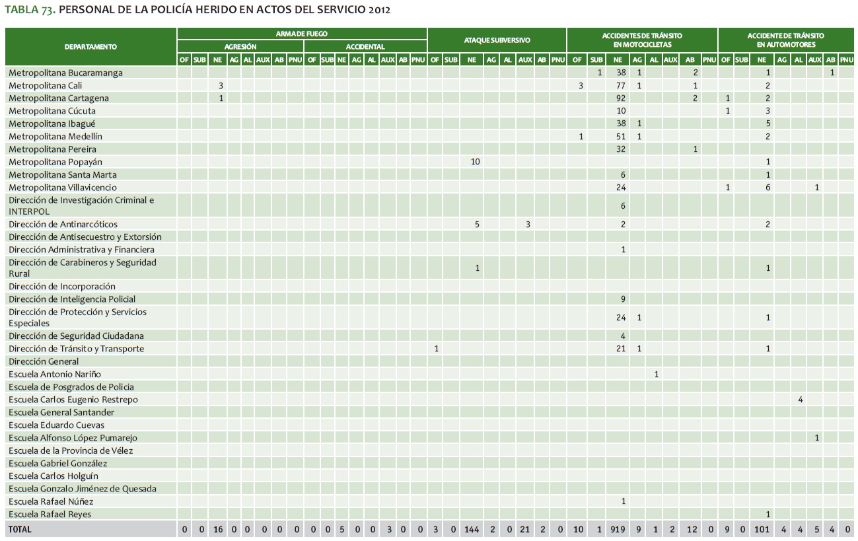The width and height of the screenshot is (858, 541).
Task: Select the Dirección de Antinarcóticos row label
Action: 63,225
